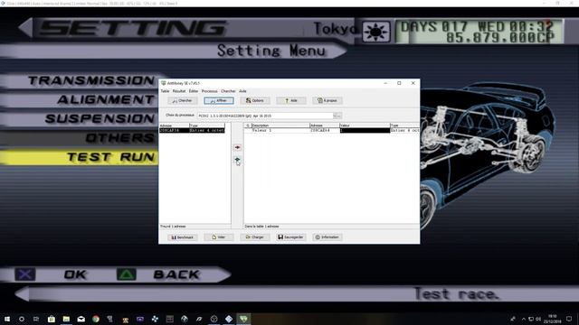Open Mail app from taskbar
Screen dimensions: 579x325
tap(81, 319)
